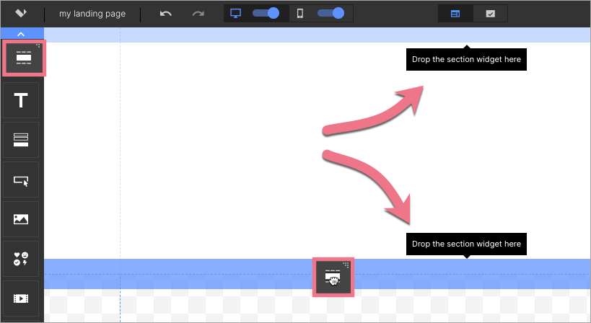Toggle the desktop view switch

coord(266,13)
